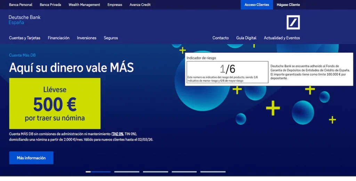
Task: Open the Guía Digital page
Action: 246,38
